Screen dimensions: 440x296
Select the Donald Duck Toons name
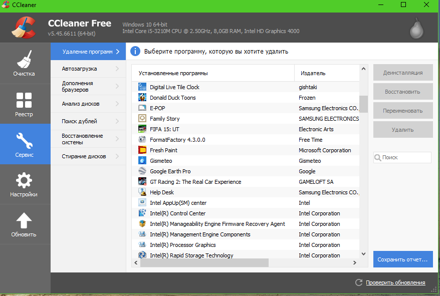click(x=172, y=98)
